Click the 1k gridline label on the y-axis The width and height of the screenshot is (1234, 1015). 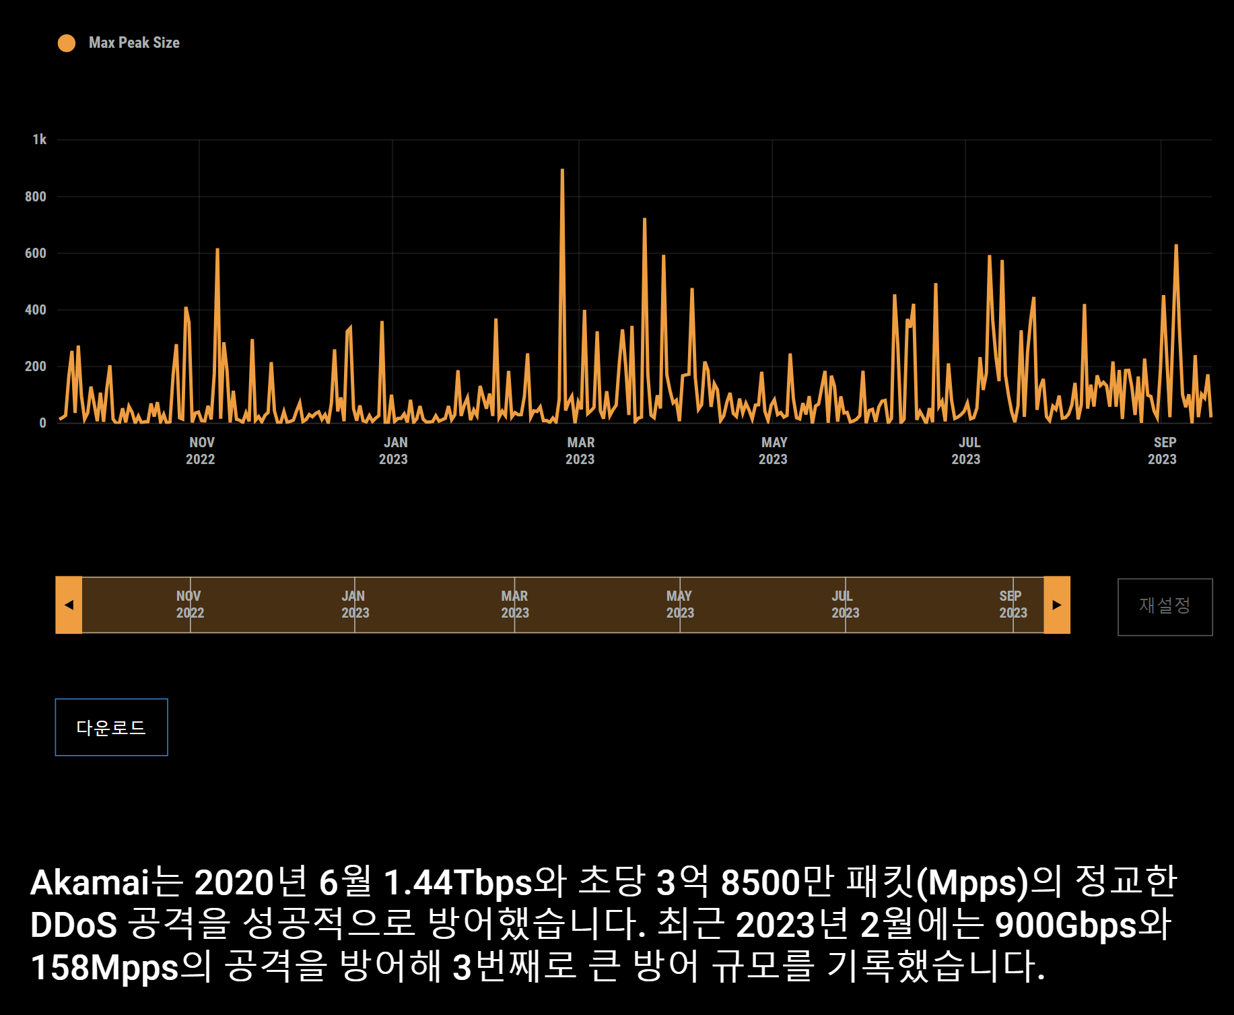pos(38,140)
